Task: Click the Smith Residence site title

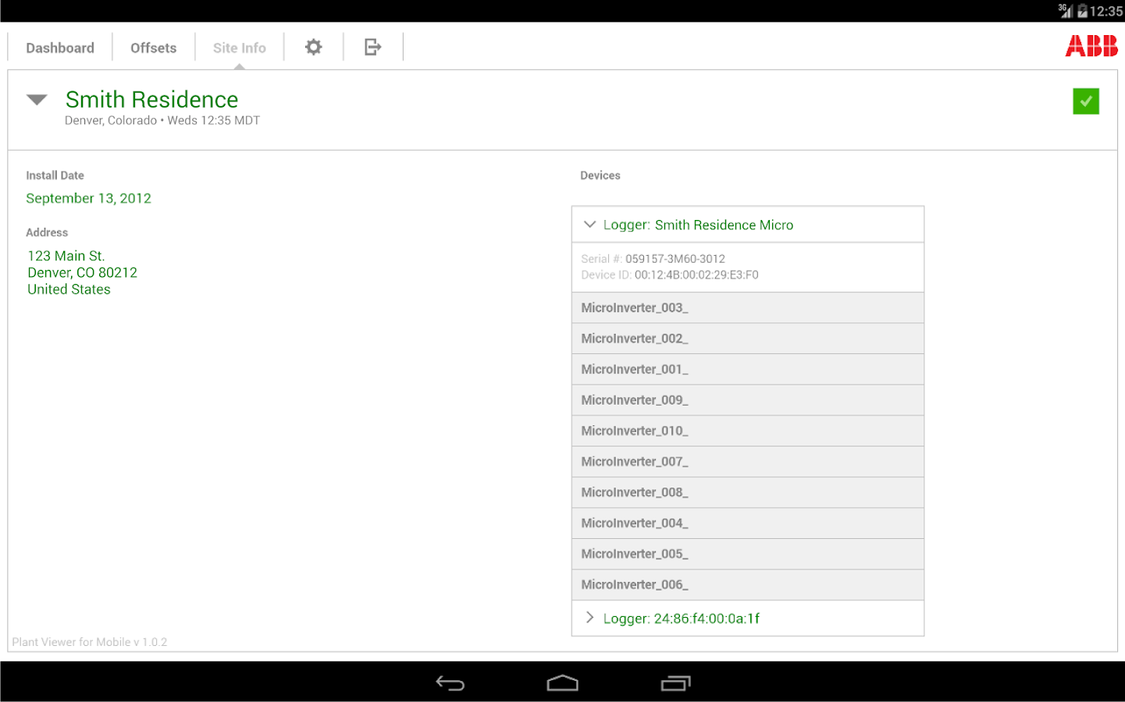Action: coord(151,100)
